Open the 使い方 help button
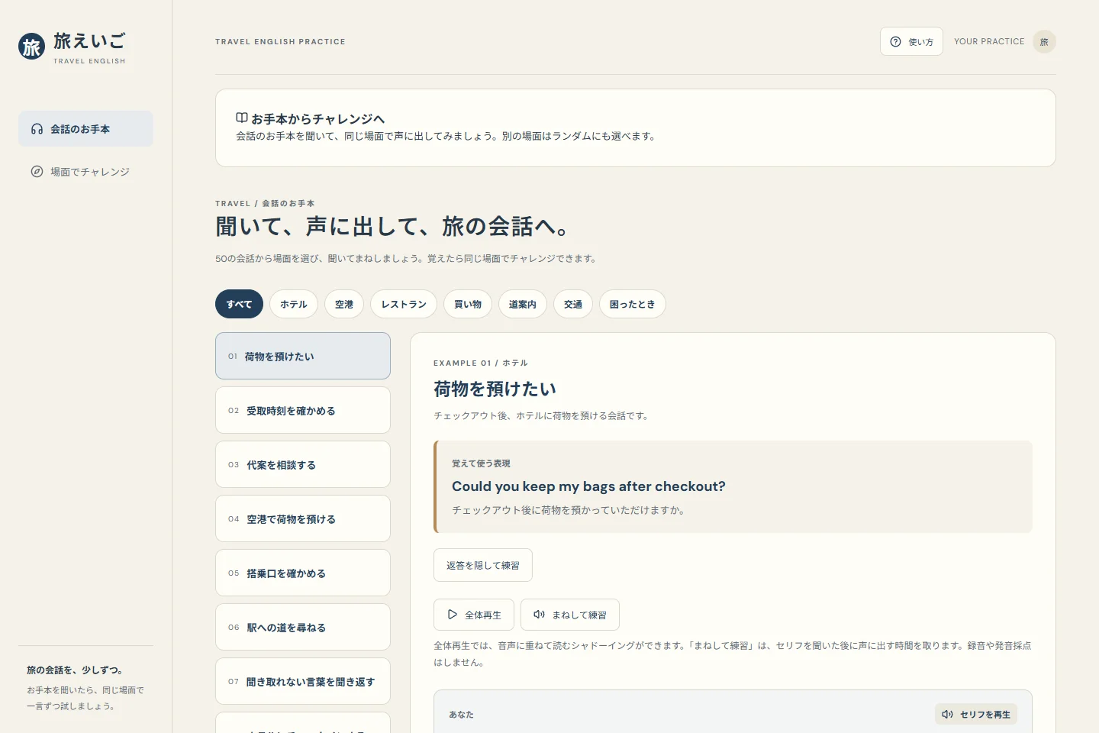 (x=911, y=41)
